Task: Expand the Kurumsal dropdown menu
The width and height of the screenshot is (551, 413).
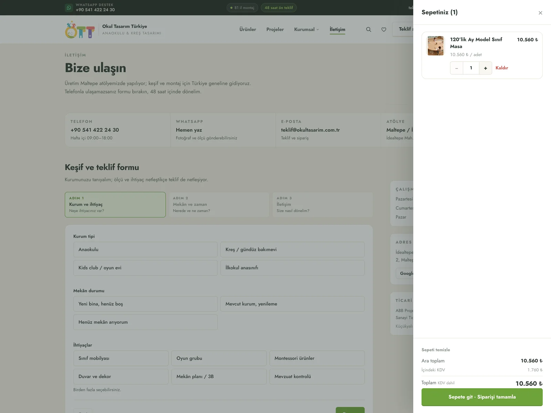Action: click(306, 29)
